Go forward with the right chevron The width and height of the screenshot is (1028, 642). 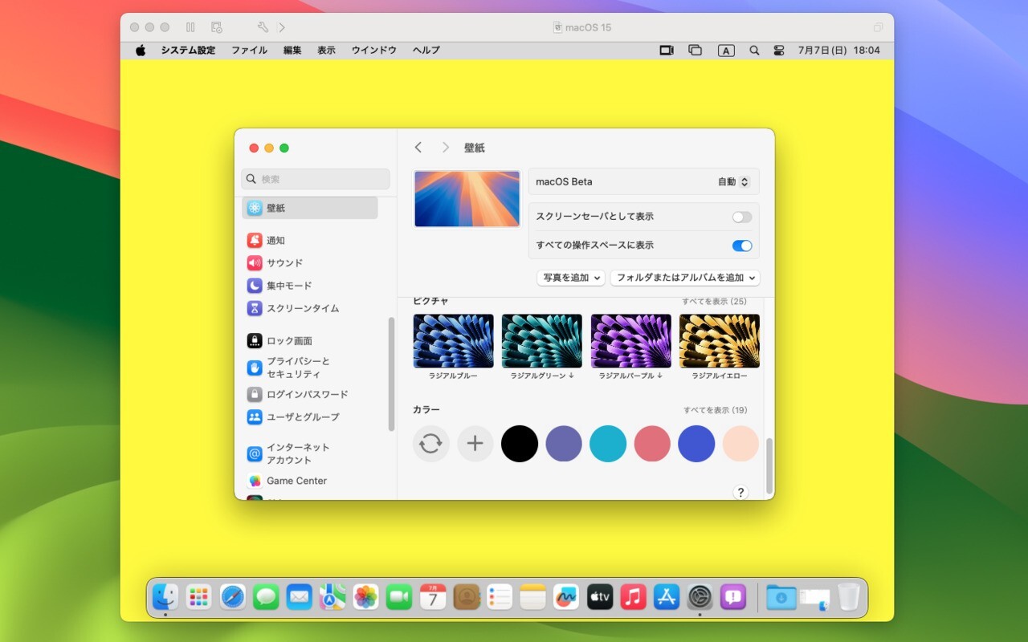point(446,148)
